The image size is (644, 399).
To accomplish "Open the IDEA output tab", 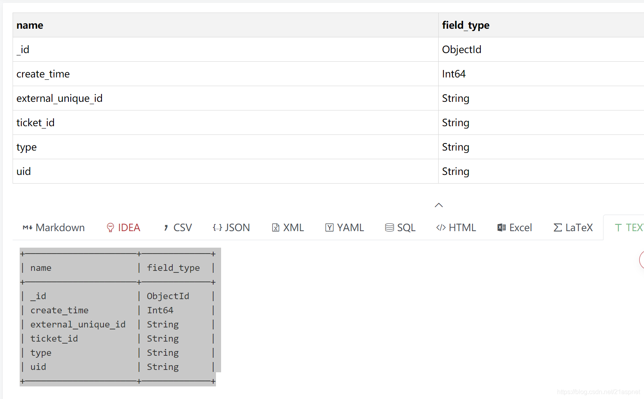I will point(124,228).
